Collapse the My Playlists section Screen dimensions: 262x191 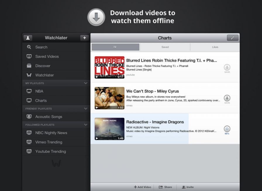86,83
